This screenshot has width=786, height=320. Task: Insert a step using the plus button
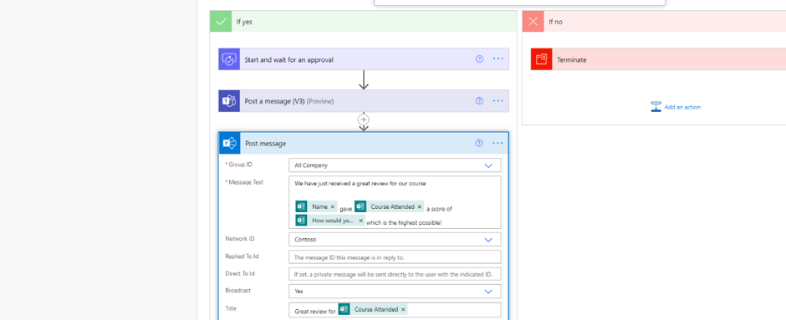pyautogui.click(x=364, y=119)
